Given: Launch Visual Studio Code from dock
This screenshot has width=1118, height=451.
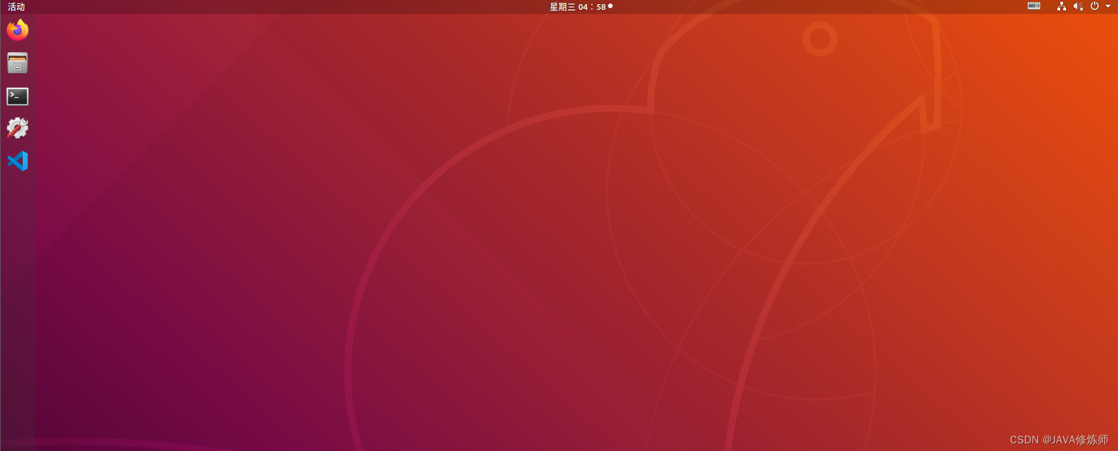Looking at the screenshot, I should [x=18, y=161].
